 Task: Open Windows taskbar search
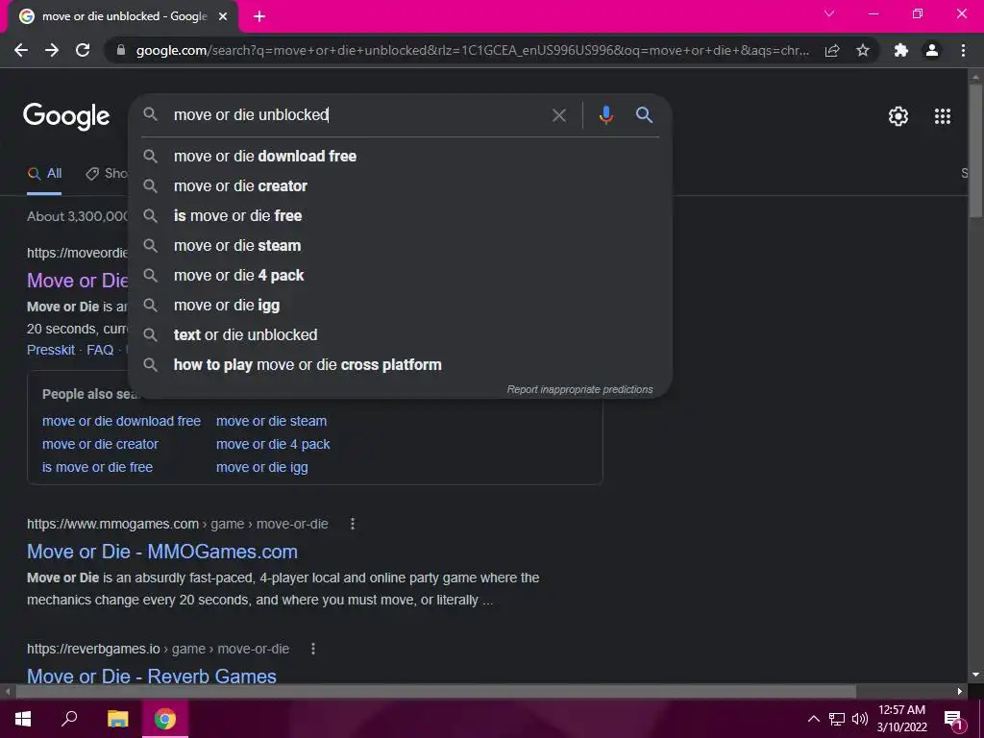coord(69,719)
